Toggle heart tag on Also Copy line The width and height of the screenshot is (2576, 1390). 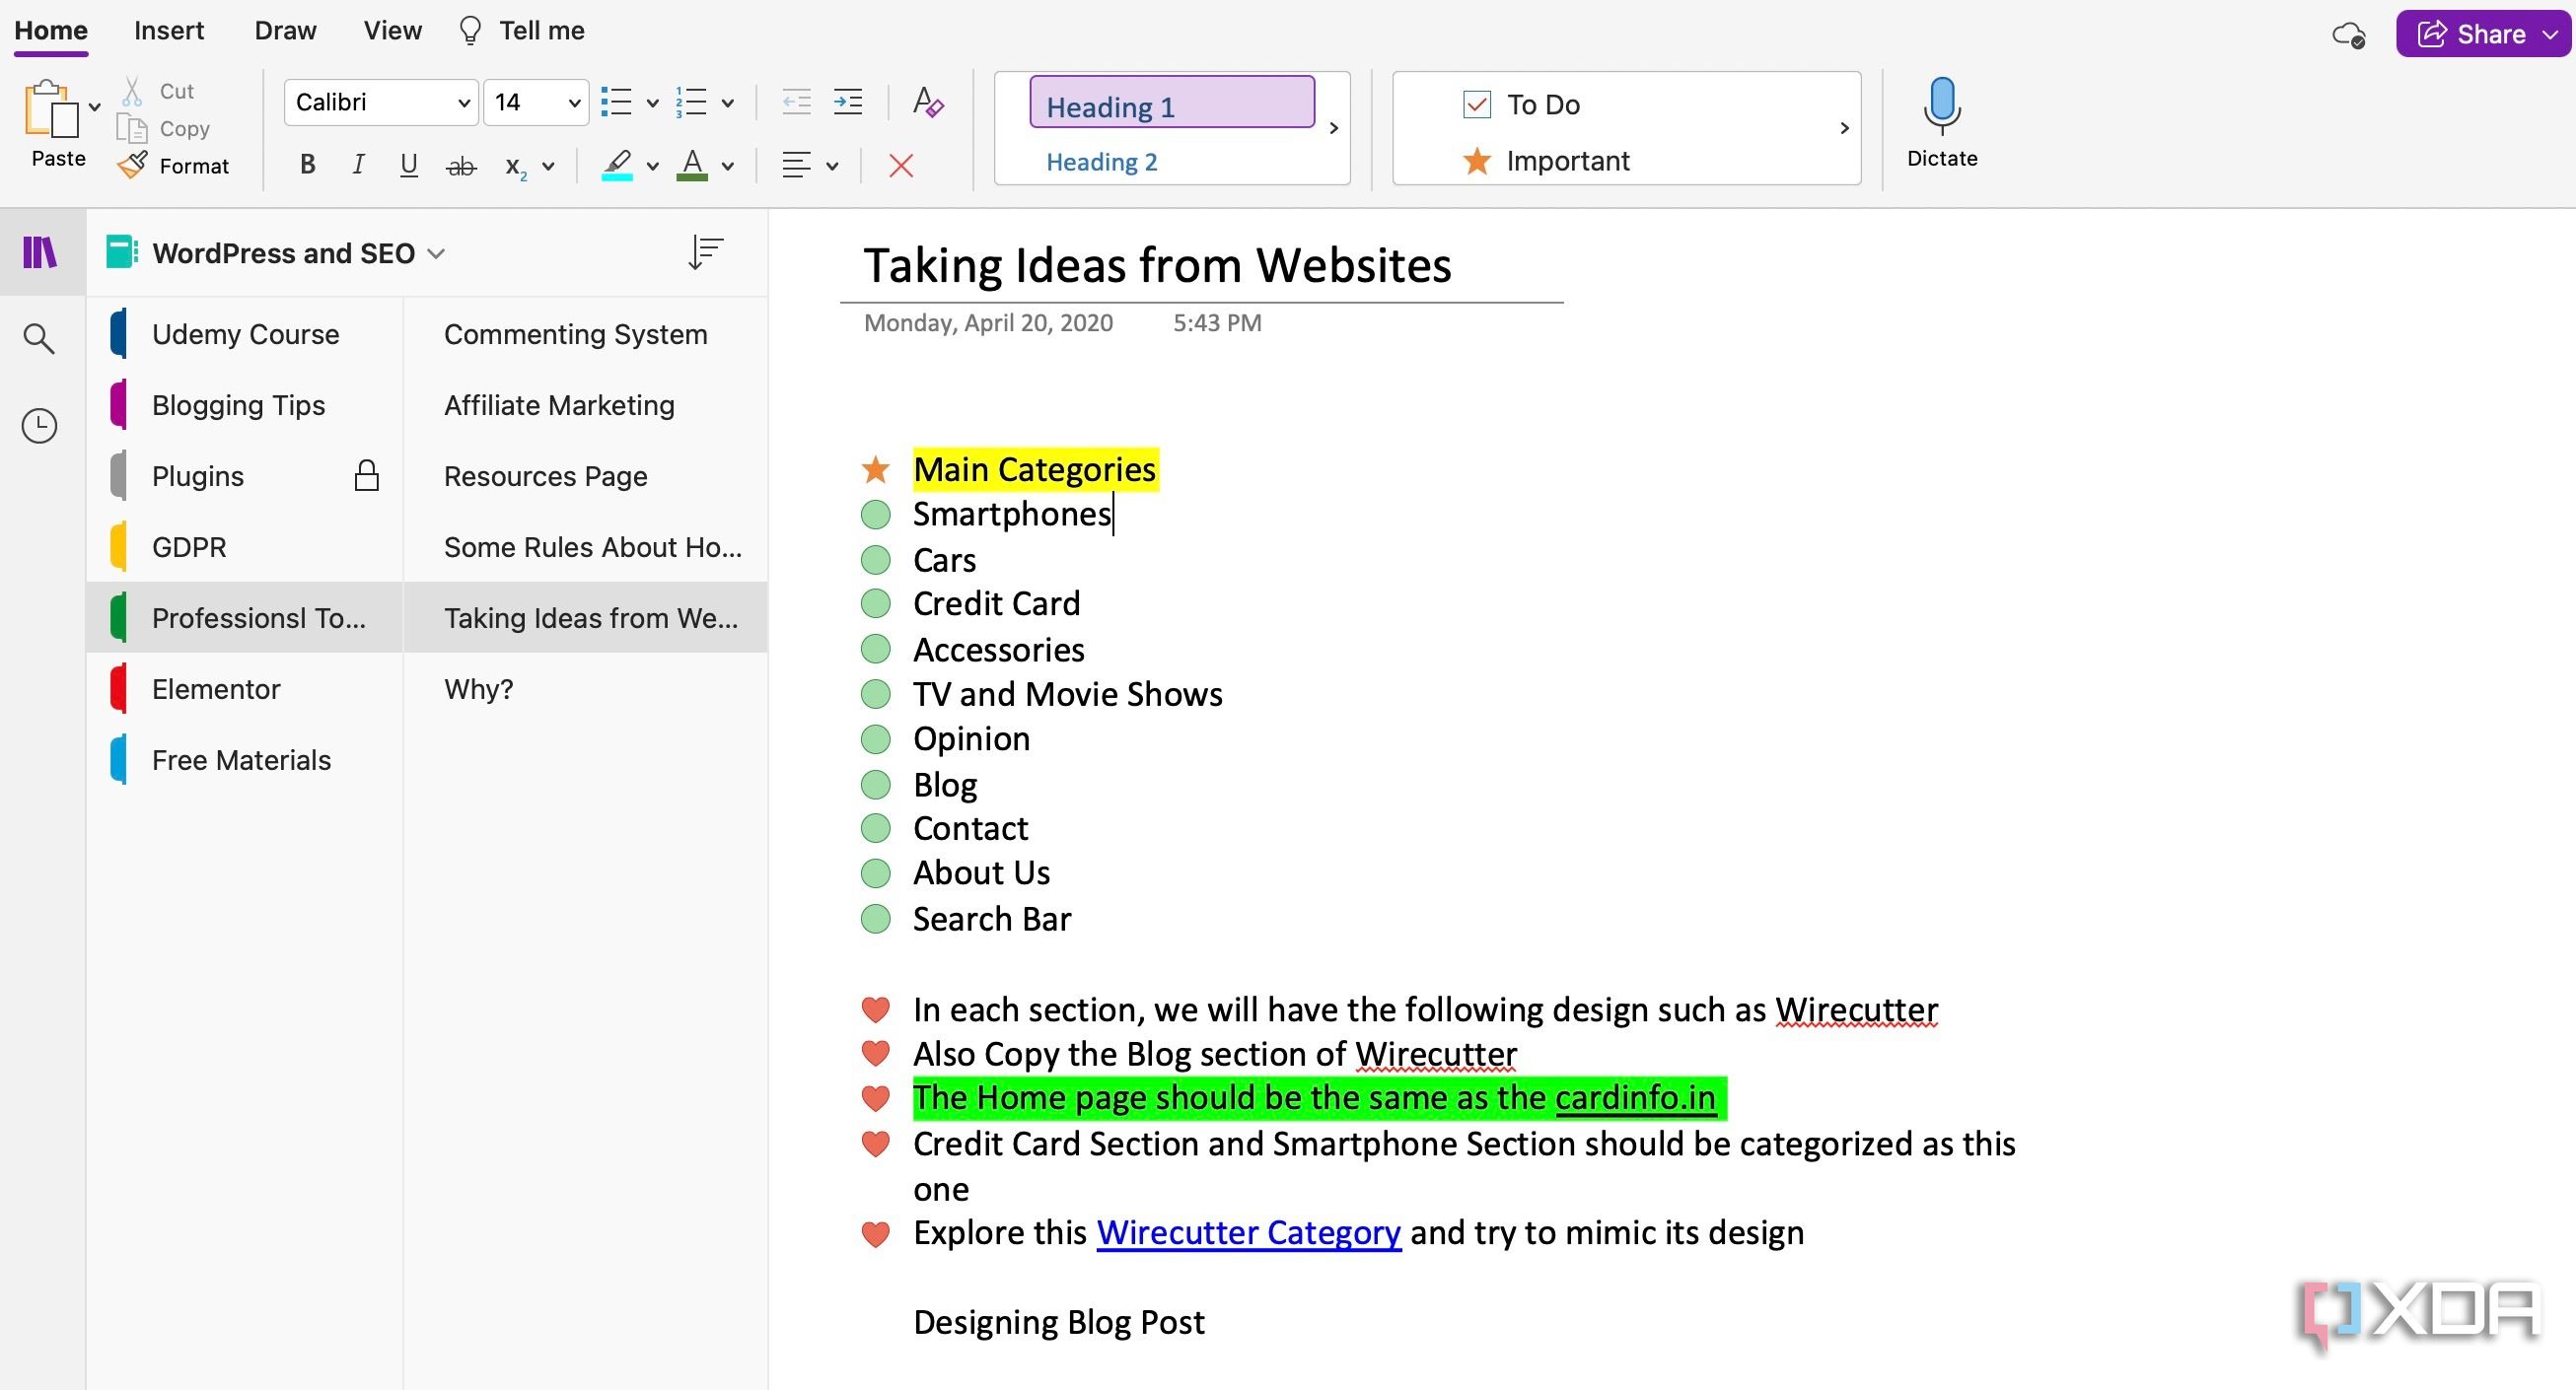tap(876, 1053)
